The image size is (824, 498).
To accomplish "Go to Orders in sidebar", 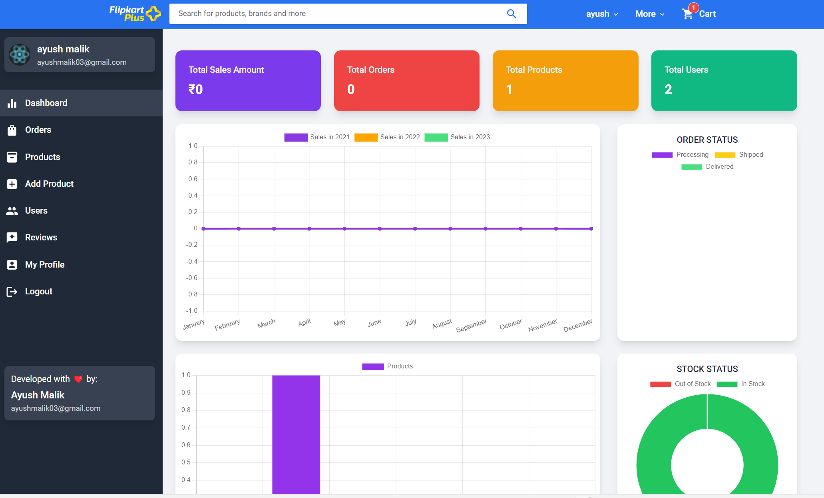I will [x=81, y=130].
